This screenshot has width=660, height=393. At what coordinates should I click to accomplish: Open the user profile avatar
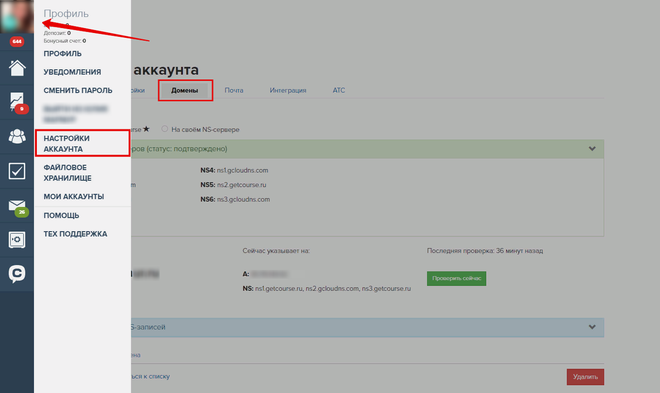pos(17,16)
